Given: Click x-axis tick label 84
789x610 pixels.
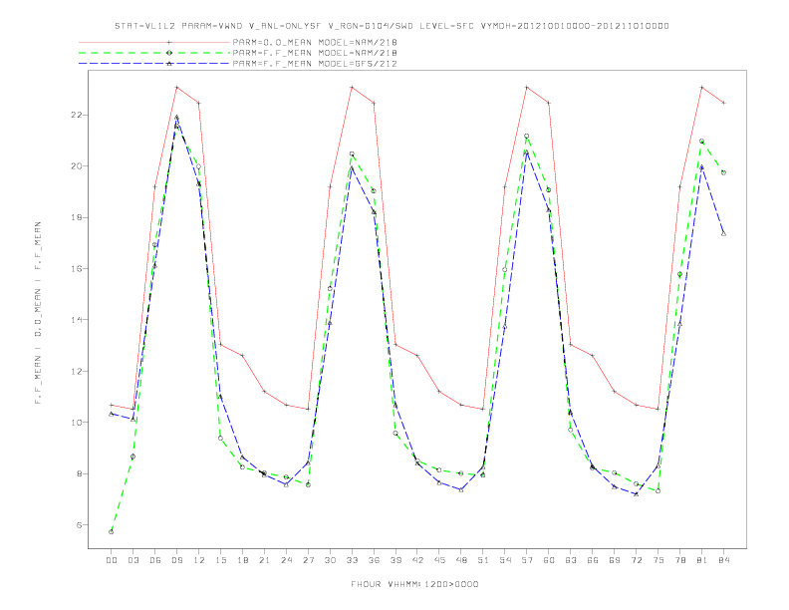Looking at the screenshot, I should pyautogui.click(x=723, y=560).
